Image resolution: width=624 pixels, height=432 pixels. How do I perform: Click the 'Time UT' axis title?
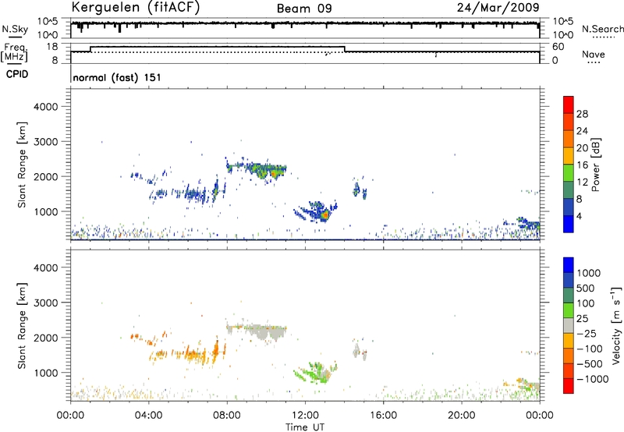305,427
